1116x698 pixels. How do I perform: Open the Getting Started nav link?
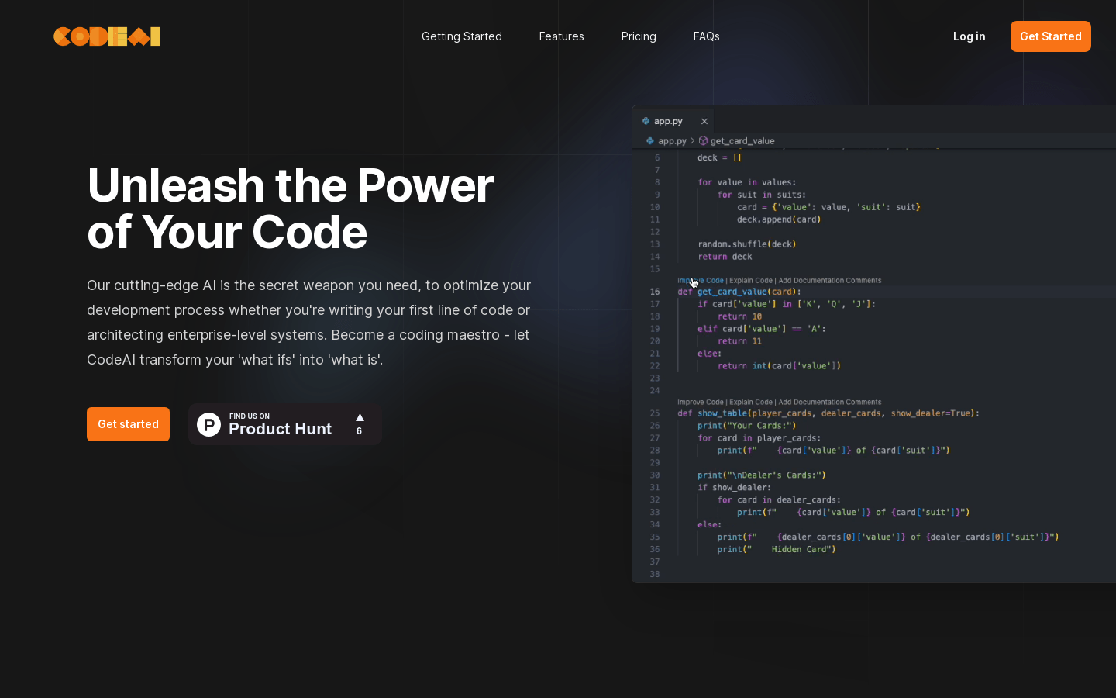(462, 36)
